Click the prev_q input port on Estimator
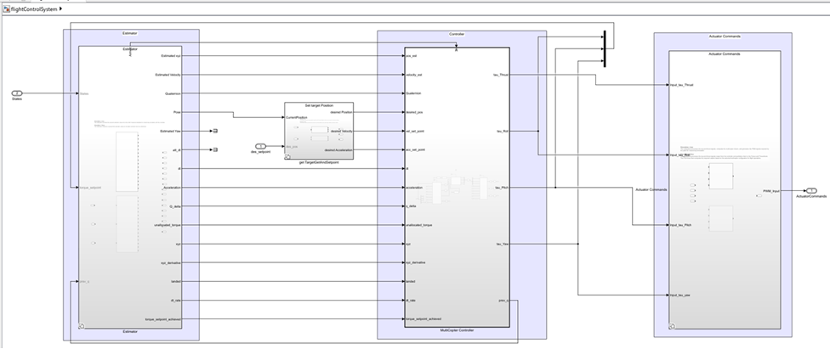 click(84, 281)
